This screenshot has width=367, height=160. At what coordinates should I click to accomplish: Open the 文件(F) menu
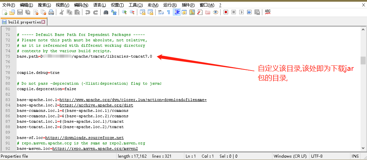(x=9, y=5)
